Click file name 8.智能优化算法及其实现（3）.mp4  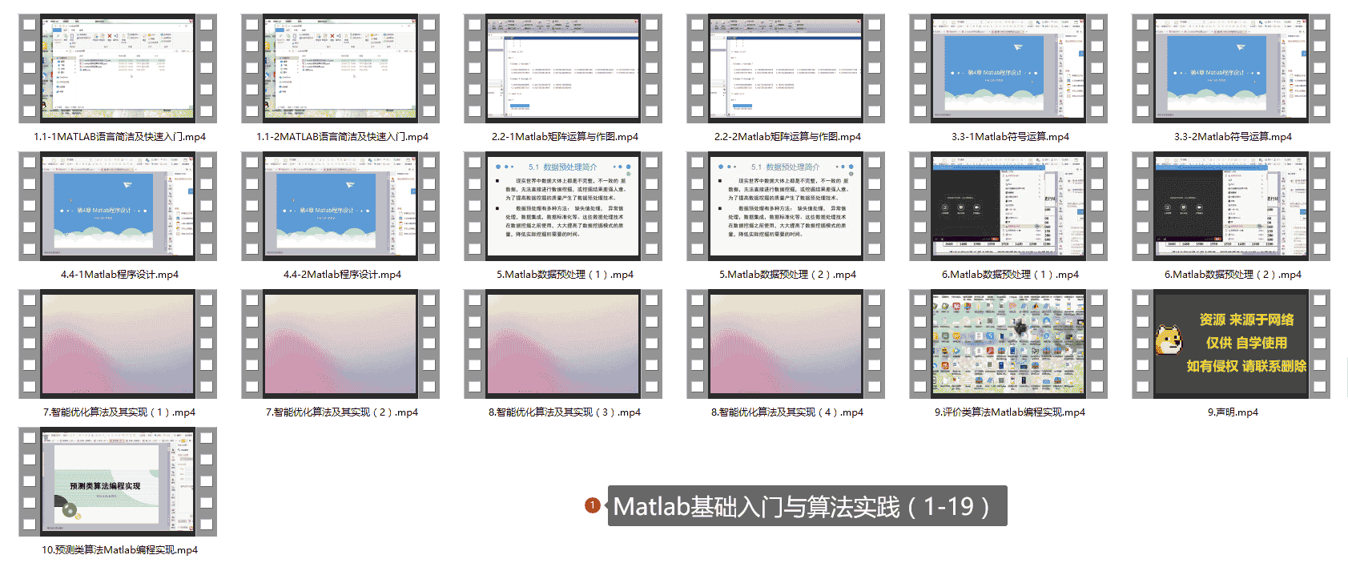[565, 412]
